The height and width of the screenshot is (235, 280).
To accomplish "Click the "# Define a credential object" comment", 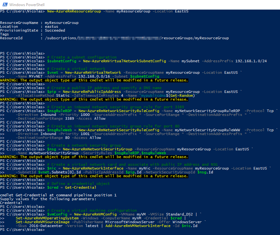I will point(78,184).
